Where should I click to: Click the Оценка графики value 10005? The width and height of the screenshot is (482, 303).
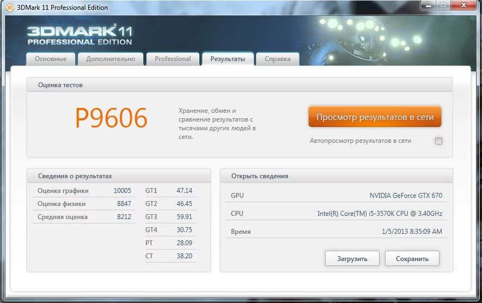(123, 191)
